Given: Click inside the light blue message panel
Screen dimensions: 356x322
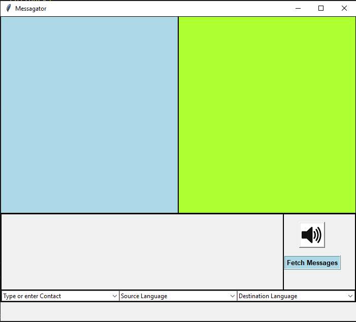Looking at the screenshot, I should pos(89,115).
